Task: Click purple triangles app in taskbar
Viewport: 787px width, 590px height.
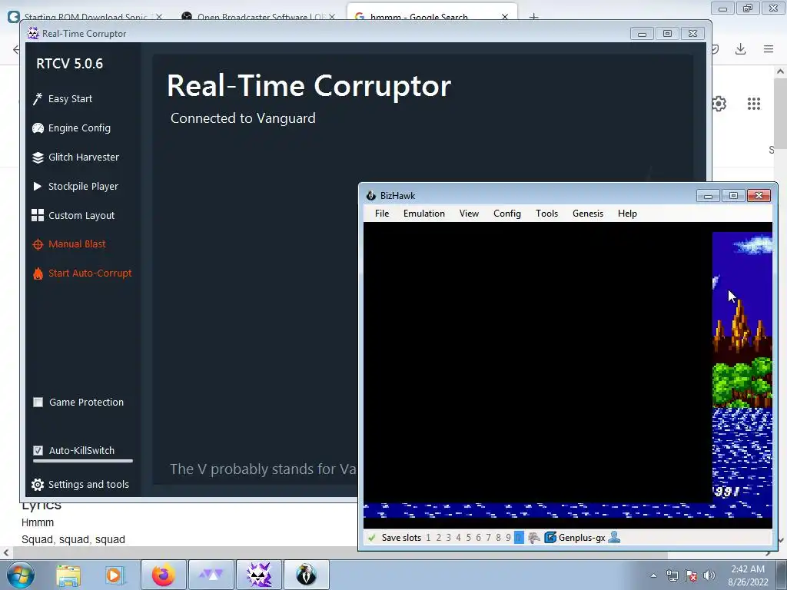Action: [211, 575]
